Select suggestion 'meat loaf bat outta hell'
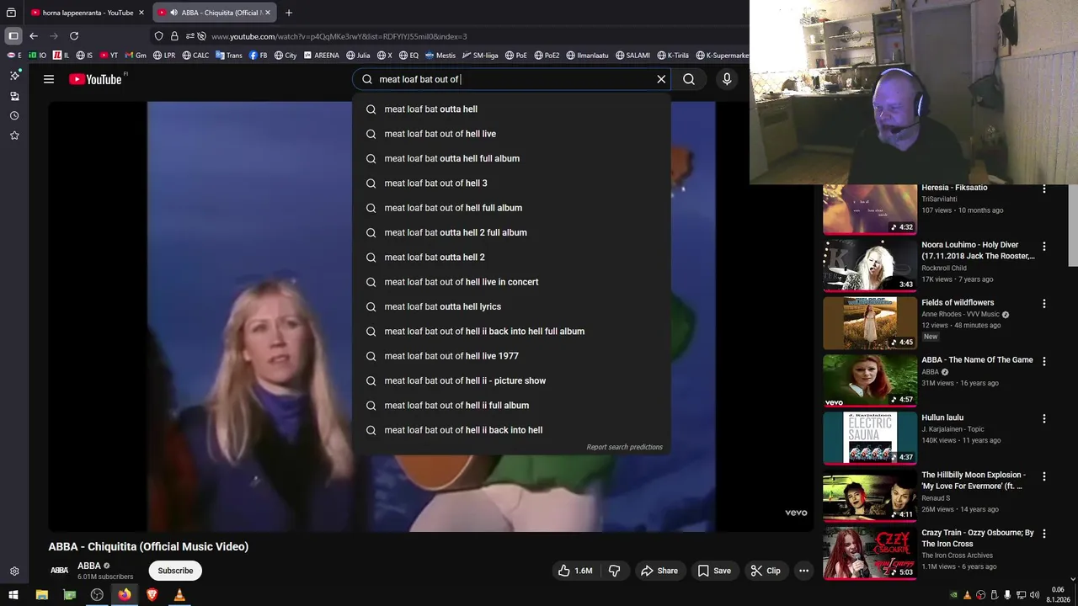1078x606 pixels. [512, 109]
